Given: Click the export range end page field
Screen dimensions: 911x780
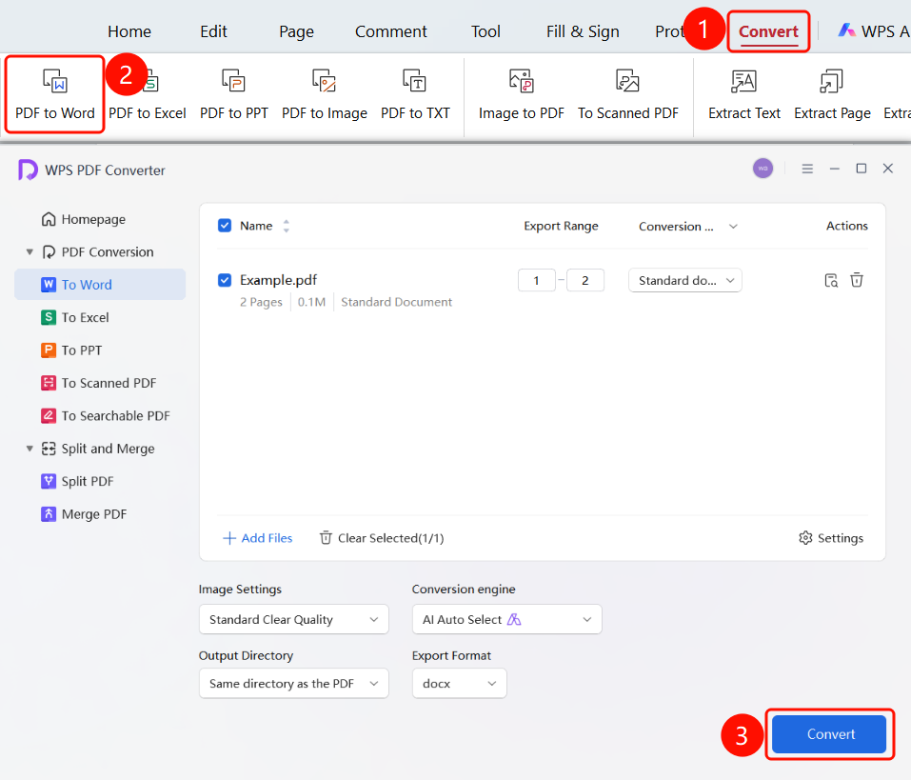Looking at the screenshot, I should coord(585,280).
